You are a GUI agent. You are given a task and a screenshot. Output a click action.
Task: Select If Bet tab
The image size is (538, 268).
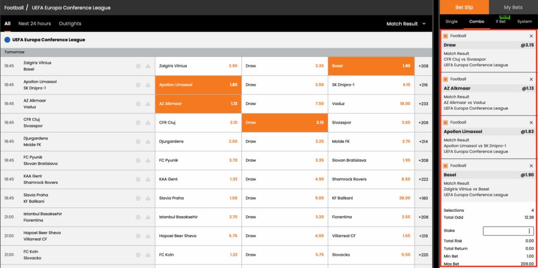(x=501, y=21)
